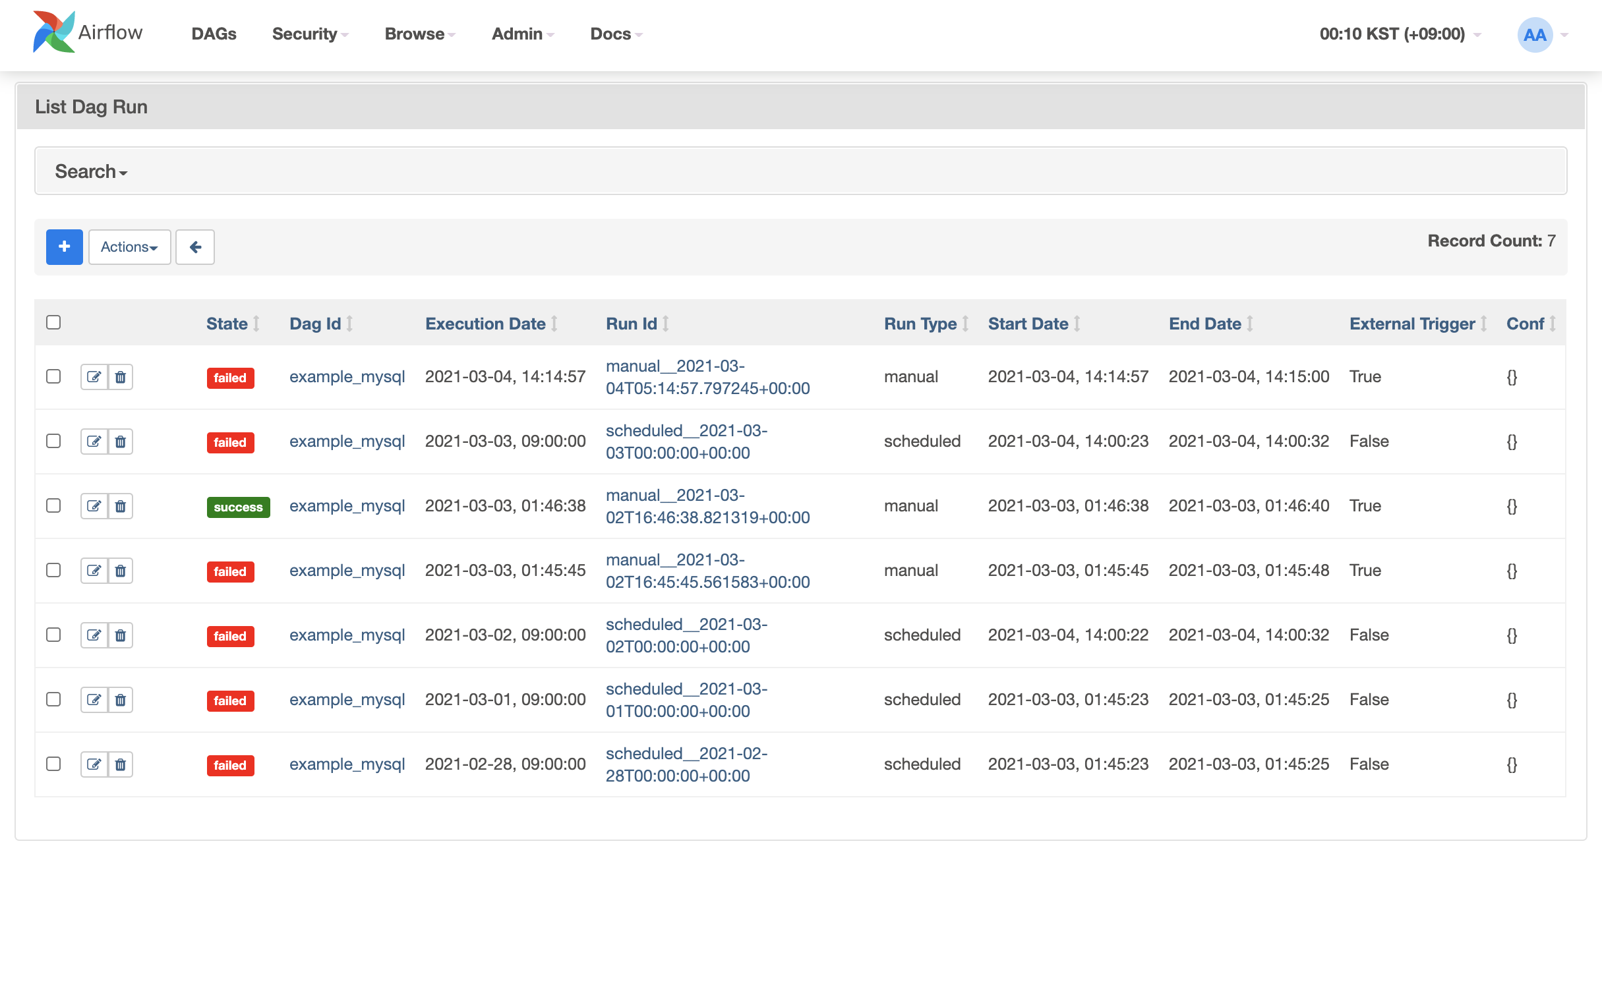The height and width of the screenshot is (1003, 1602).
Task: Open the Browse menu
Action: (x=420, y=34)
